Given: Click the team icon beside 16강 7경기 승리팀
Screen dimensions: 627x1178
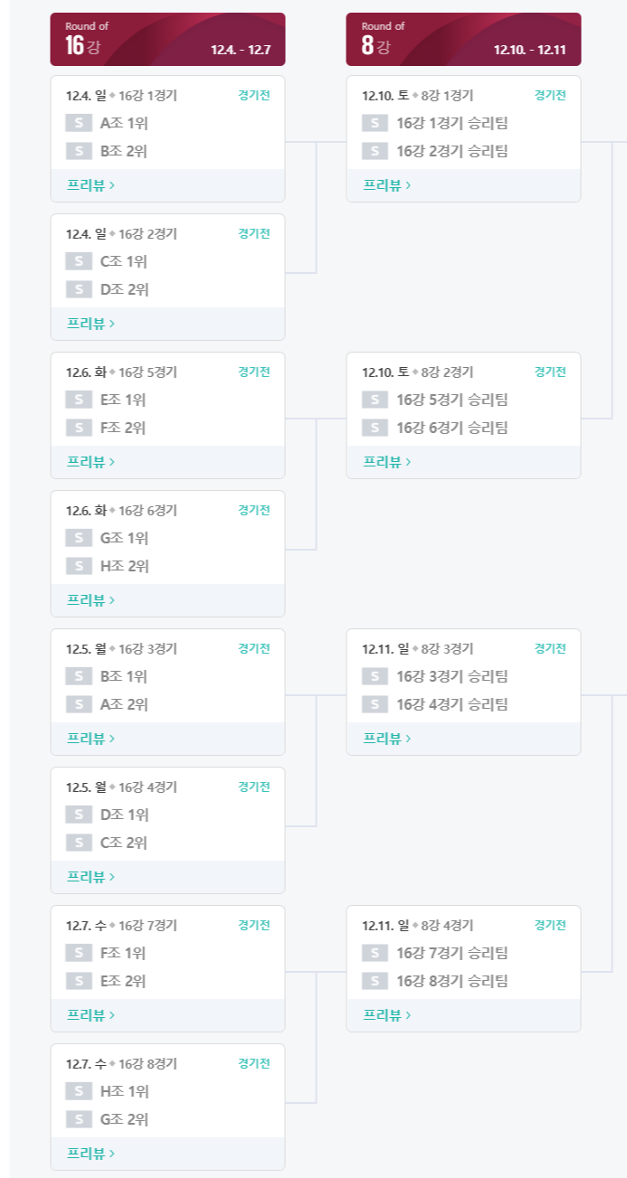Looking at the screenshot, I should coord(375,953).
